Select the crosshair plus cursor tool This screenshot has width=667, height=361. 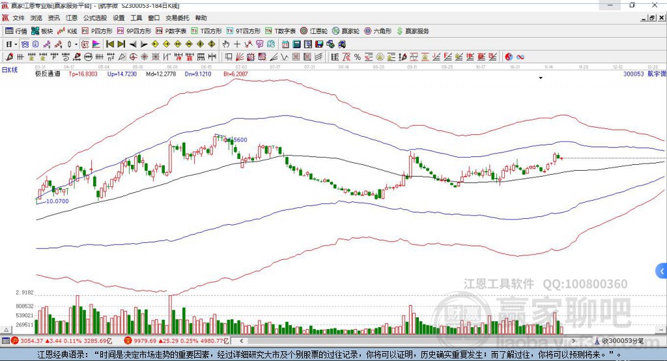tap(237, 44)
